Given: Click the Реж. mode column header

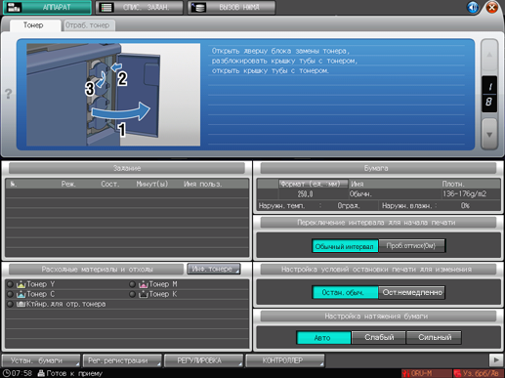Looking at the screenshot, I should pyautogui.click(x=68, y=184).
